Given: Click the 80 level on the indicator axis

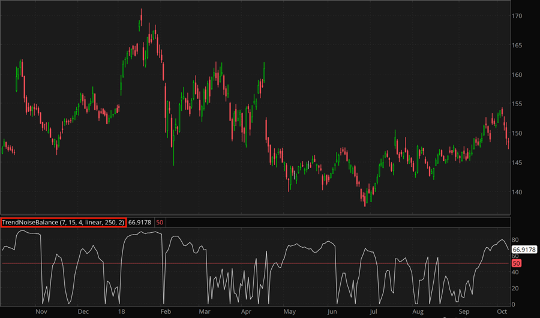Looking at the screenshot, I should (515, 239).
